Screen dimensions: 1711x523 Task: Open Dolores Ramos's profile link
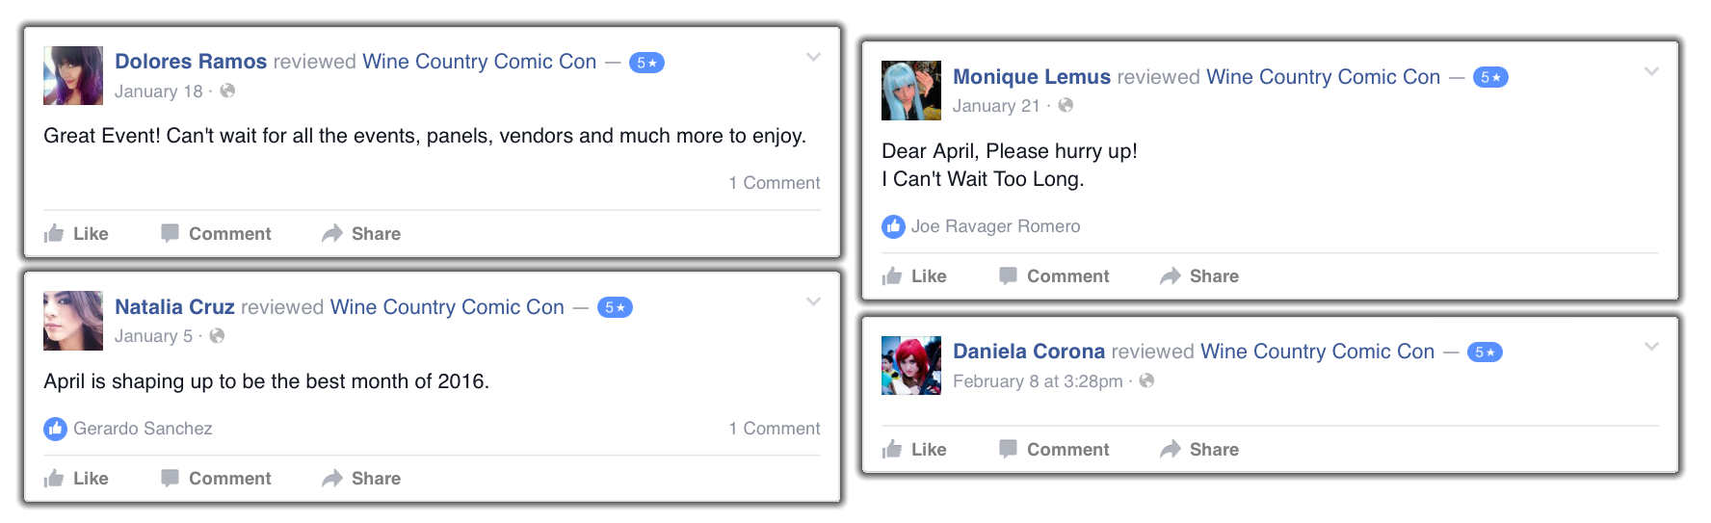point(191,62)
